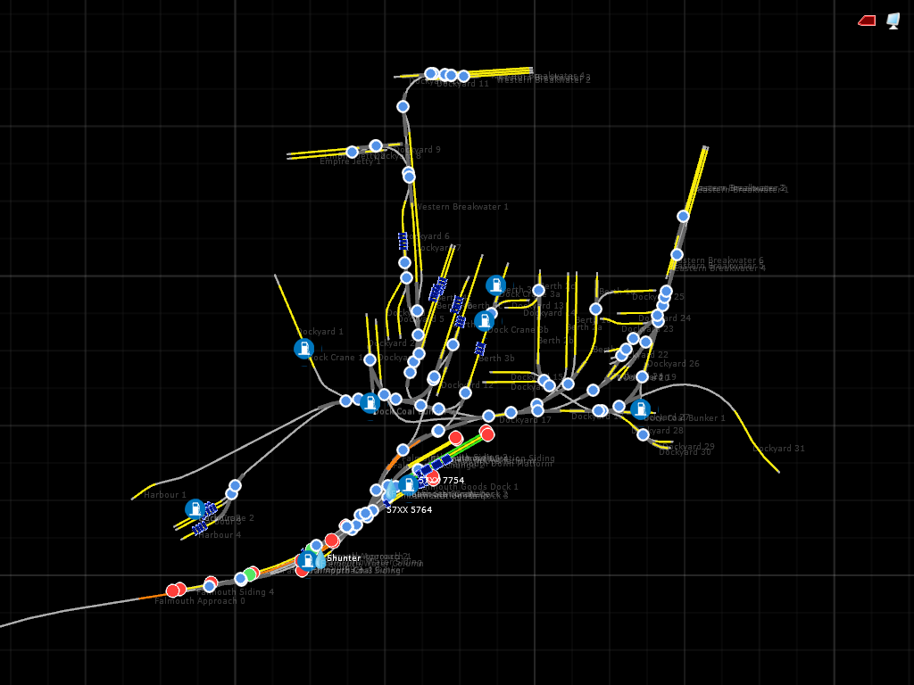Click the Dock Coal Bunker 1 fuel icon
The width and height of the screenshot is (914, 685).
(640, 410)
